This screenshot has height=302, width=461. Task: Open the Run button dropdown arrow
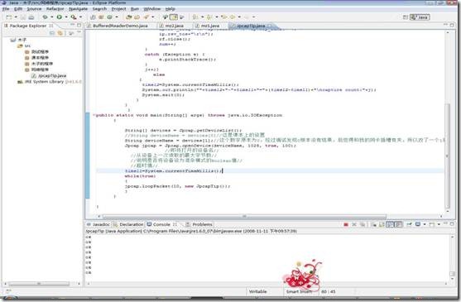66,17
